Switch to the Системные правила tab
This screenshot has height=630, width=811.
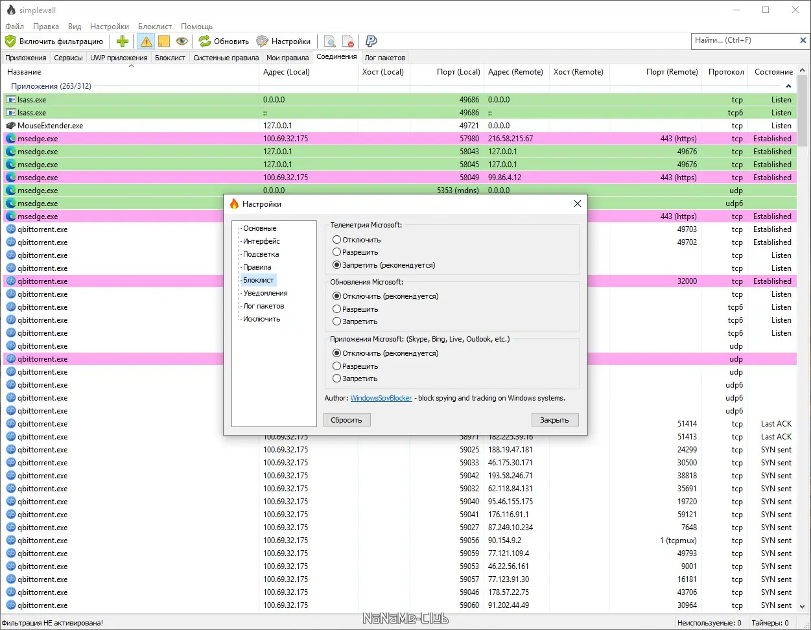(226, 58)
